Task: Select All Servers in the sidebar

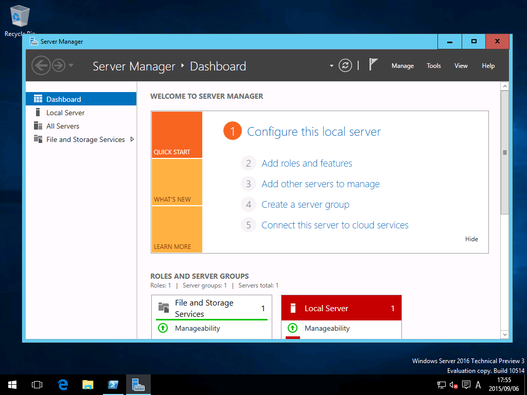Action: click(81, 126)
